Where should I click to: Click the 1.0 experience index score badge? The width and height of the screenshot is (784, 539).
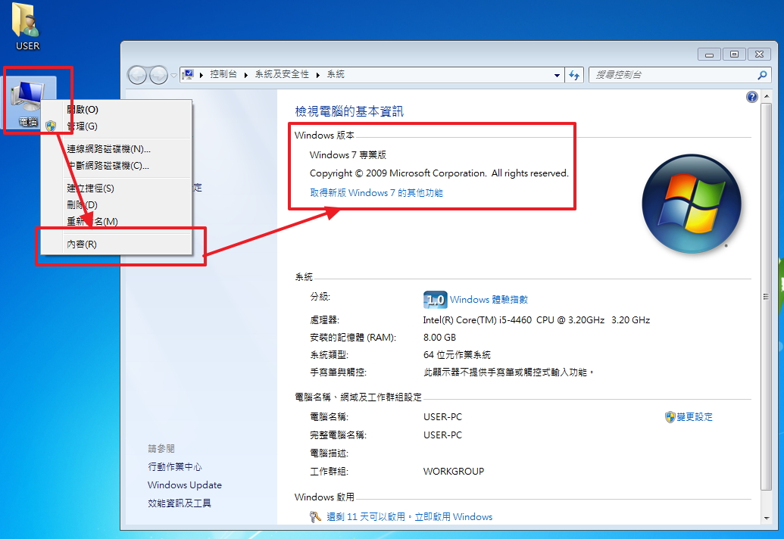click(435, 300)
